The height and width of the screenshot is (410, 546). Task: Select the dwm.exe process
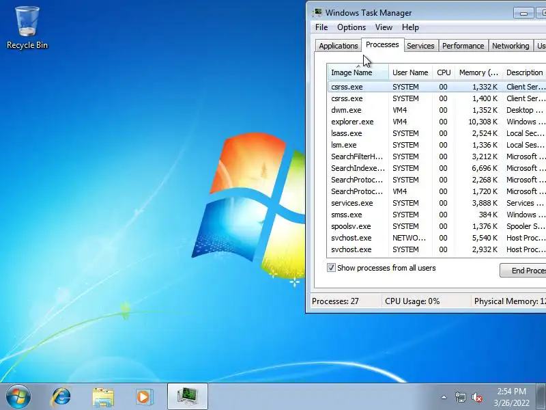[x=437, y=110]
